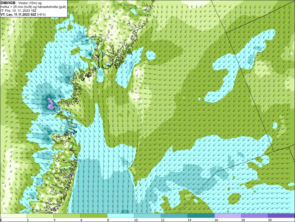Viewport: 295px width, 222px height.
Task: Click the 10–12 m/s aqua legend swatch
Action: [147, 216]
